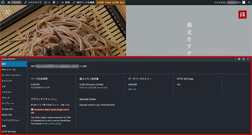Screen dimensions: 252x135
Task: Click the 最大メモリ使用量 heading
Action: (89, 79)
